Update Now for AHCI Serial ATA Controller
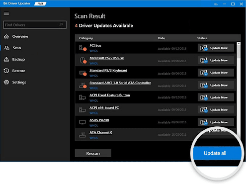Image resolution: width=246 pixels, height=184 pixels. click(x=216, y=85)
